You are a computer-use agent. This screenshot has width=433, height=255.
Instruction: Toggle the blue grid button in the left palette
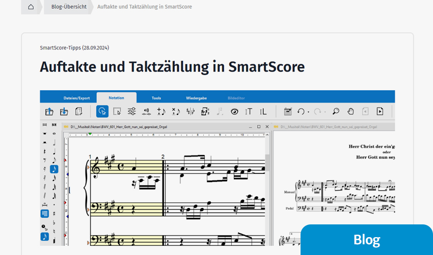tap(45, 214)
